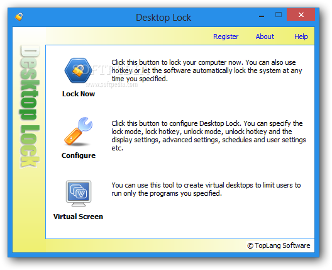Open the Register link
332x270 pixels.
(226, 37)
